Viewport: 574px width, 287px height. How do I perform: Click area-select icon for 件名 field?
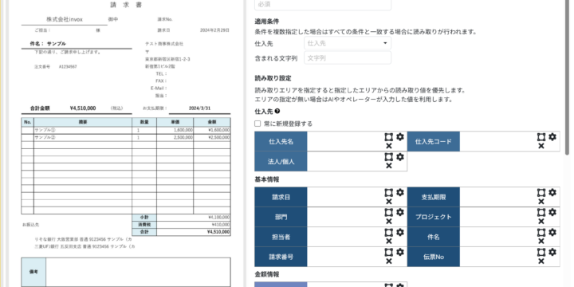[x=541, y=233]
